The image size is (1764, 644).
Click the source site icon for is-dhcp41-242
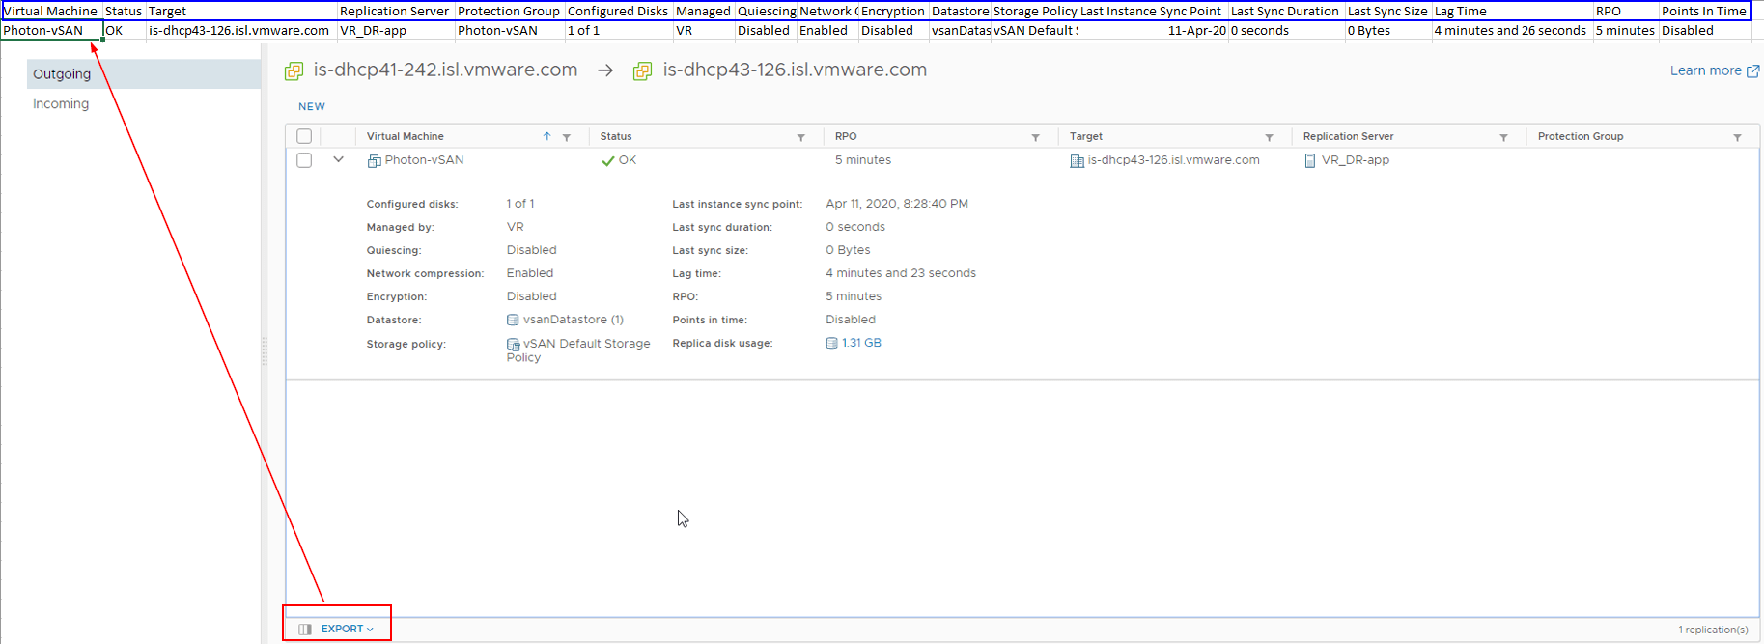[x=294, y=70]
